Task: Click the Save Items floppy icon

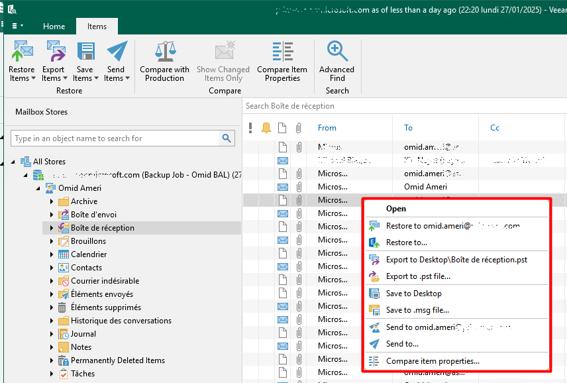Action: 86,51
